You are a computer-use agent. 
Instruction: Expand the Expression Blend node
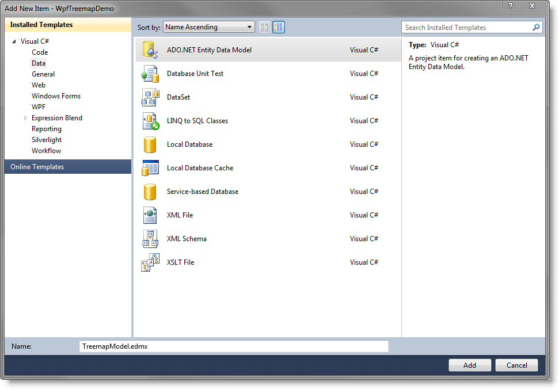25,118
